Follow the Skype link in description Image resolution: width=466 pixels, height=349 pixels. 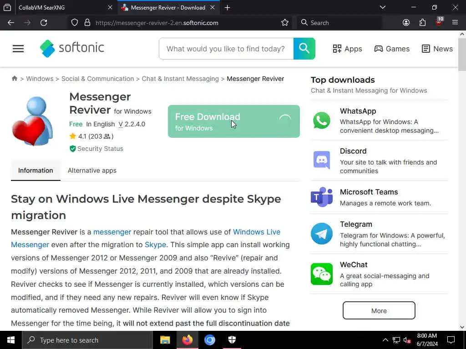pyautogui.click(x=155, y=245)
